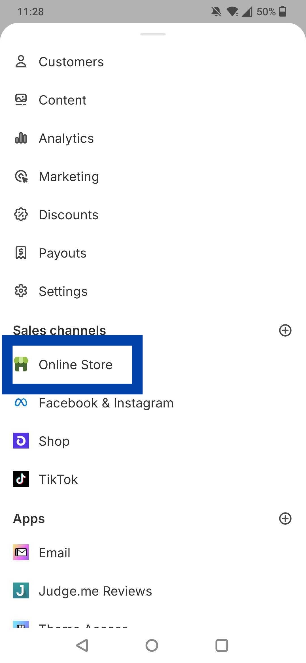Open Content via its image icon
The image size is (306, 663).
(x=21, y=100)
